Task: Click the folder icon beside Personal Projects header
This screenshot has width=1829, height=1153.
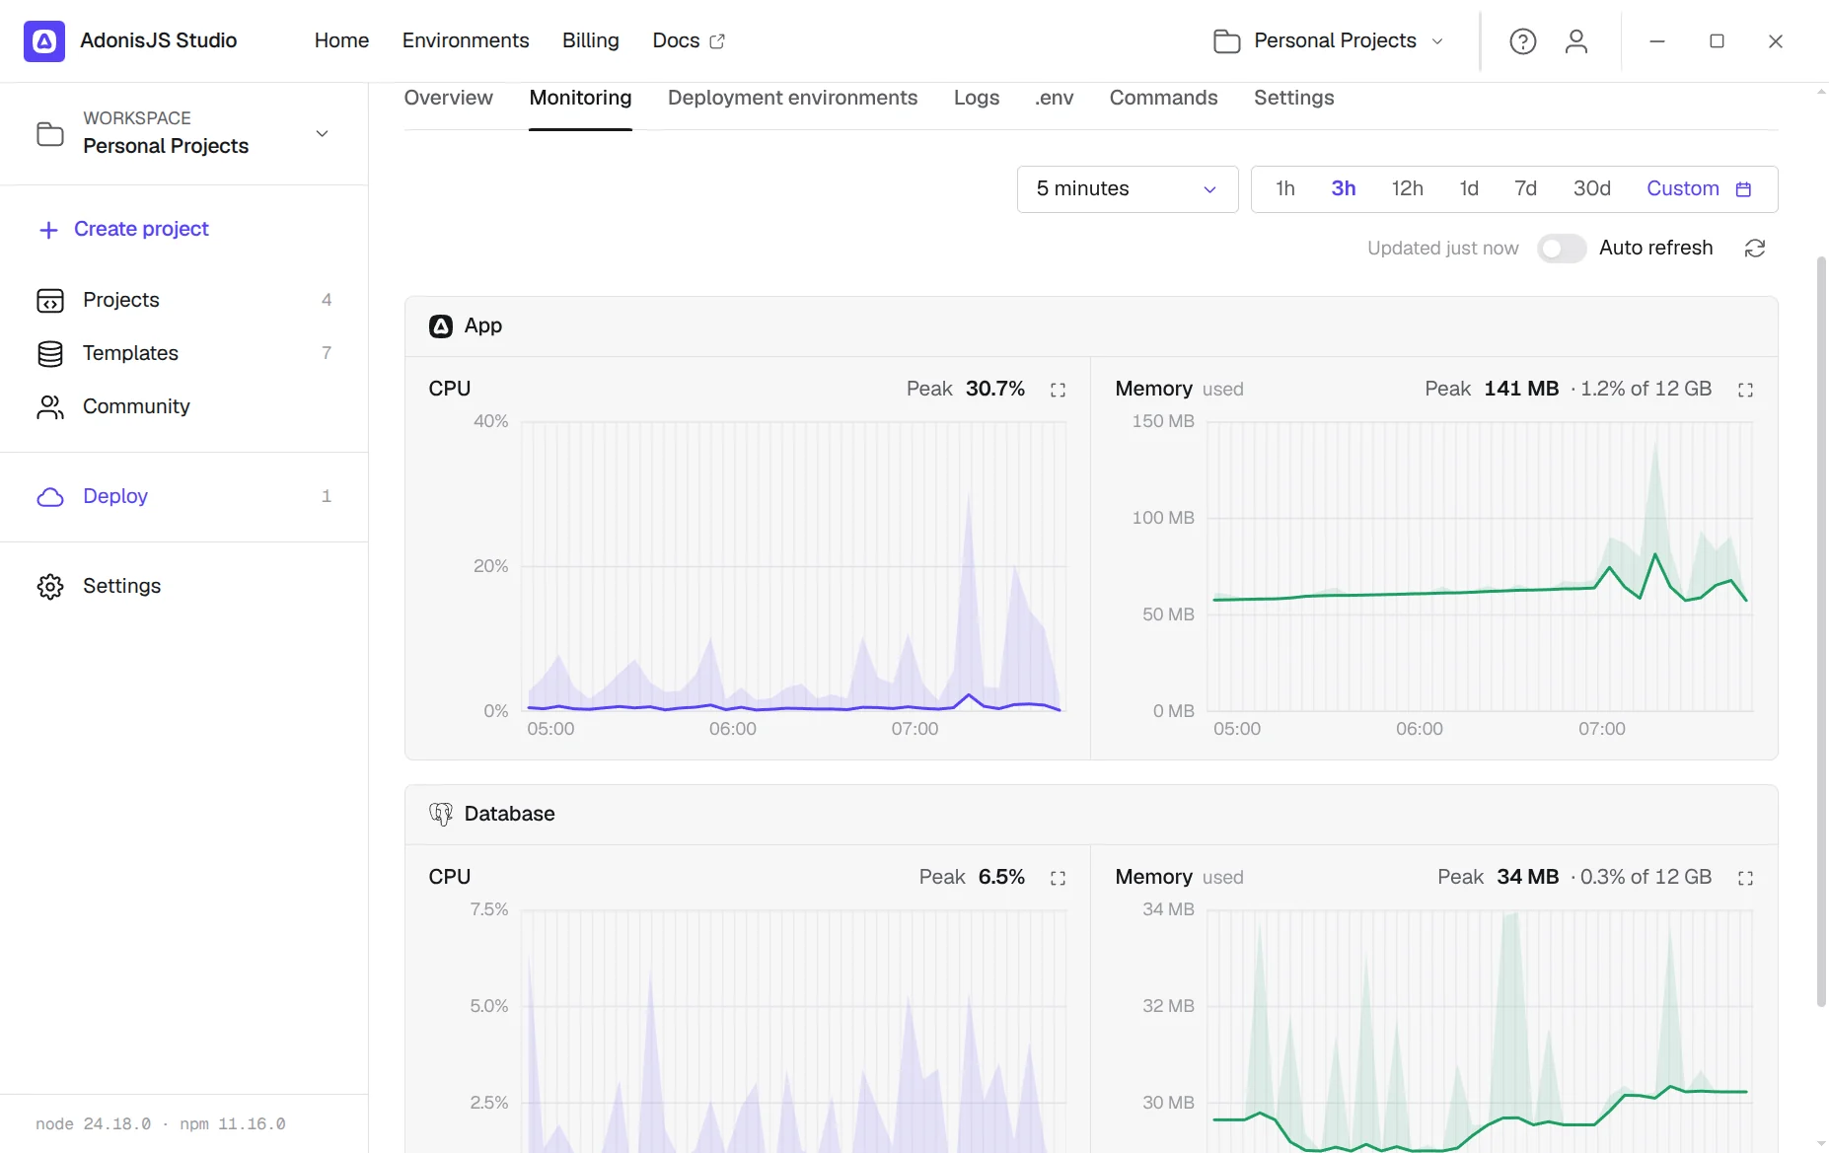Action: pos(1227,41)
